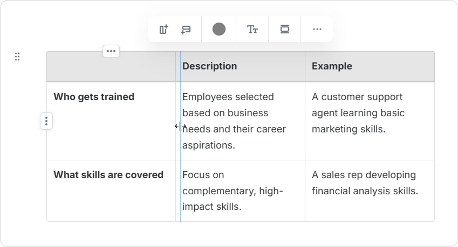Open the toolbar's more options menu
Screen dimensions: 458x247
(x=317, y=30)
